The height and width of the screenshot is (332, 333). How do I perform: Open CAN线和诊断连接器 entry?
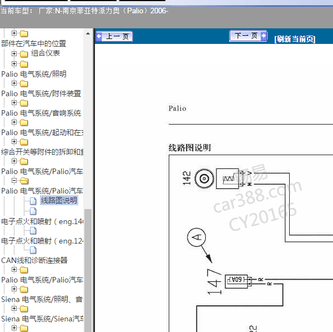click(x=34, y=260)
